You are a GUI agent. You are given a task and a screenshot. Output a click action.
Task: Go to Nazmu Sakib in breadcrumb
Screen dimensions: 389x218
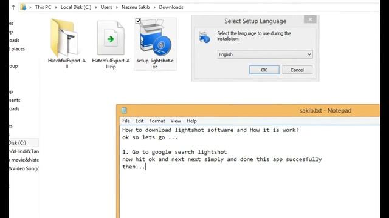click(136, 7)
